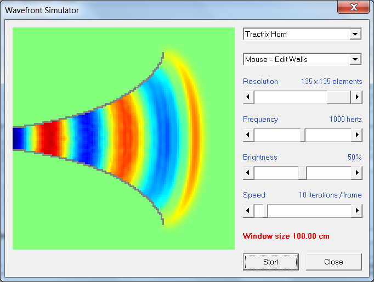
Task: Increase speed with the right arrow
Action: (356, 211)
